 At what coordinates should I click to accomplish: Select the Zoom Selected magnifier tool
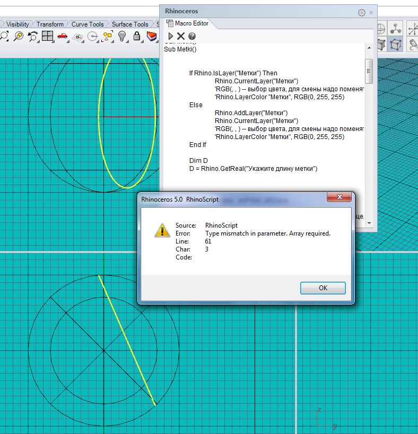(x=18, y=36)
